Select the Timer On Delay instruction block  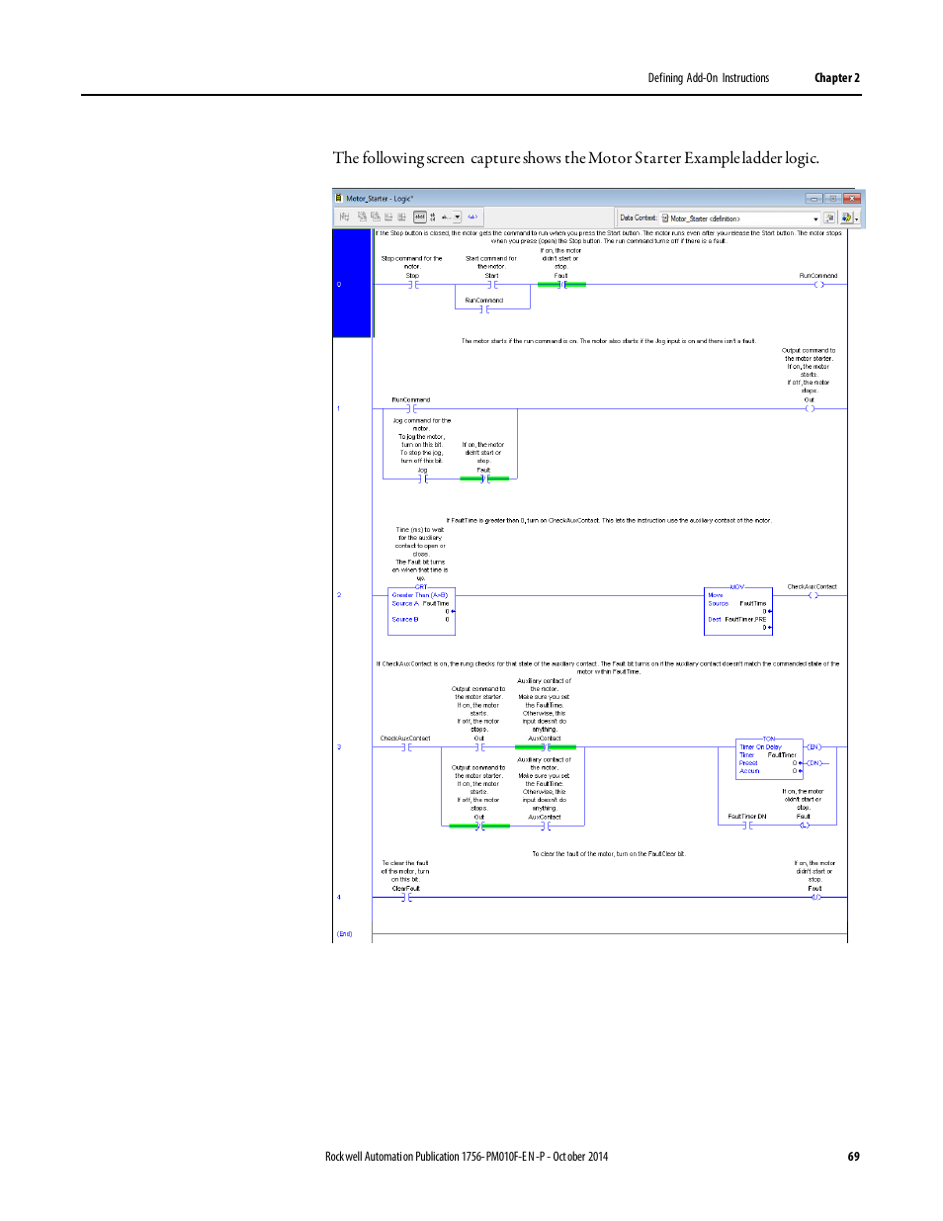point(769,759)
